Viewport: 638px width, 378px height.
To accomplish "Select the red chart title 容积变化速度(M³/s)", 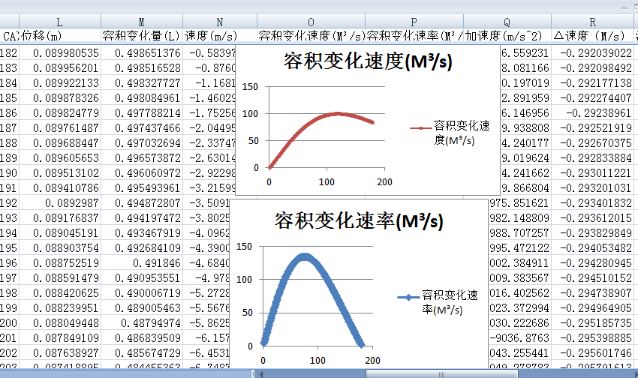I will [368, 61].
